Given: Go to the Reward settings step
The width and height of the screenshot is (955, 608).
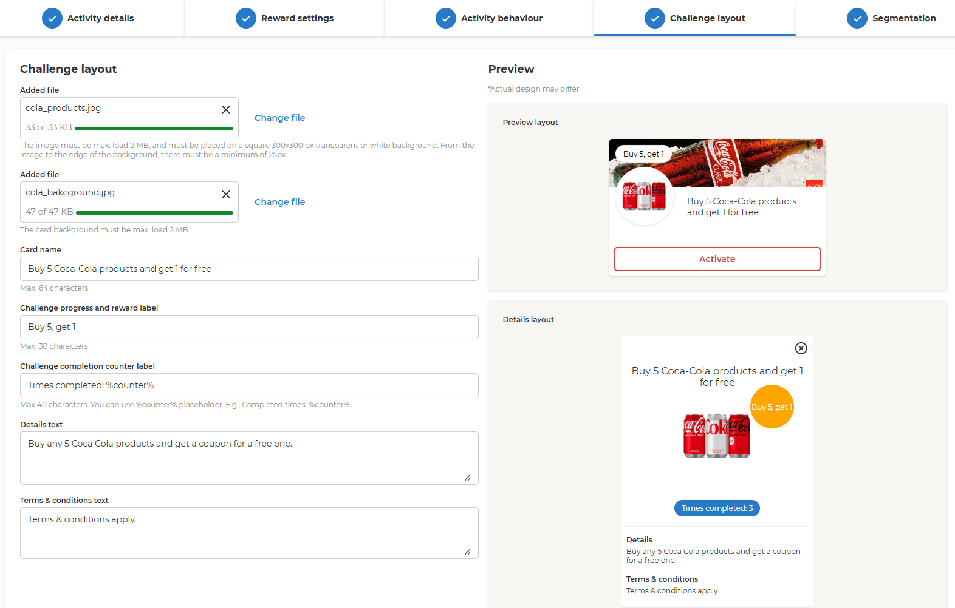Looking at the screenshot, I should pyautogui.click(x=284, y=18).
